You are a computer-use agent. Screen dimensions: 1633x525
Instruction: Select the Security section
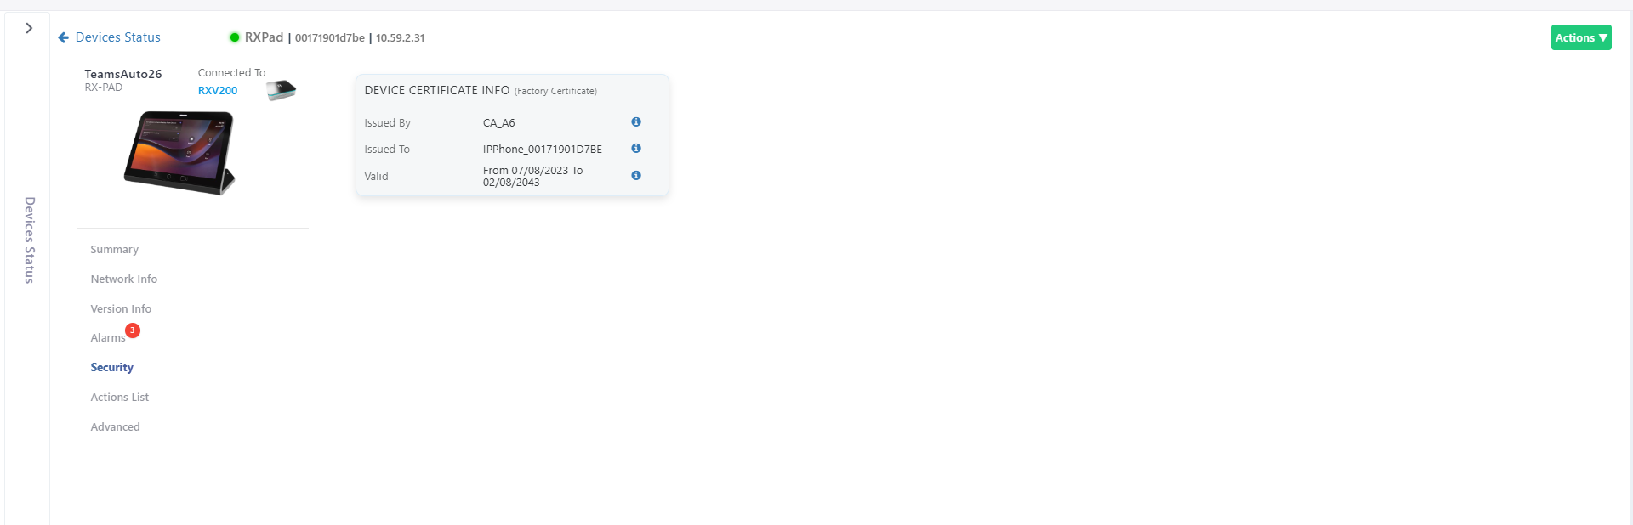point(112,368)
